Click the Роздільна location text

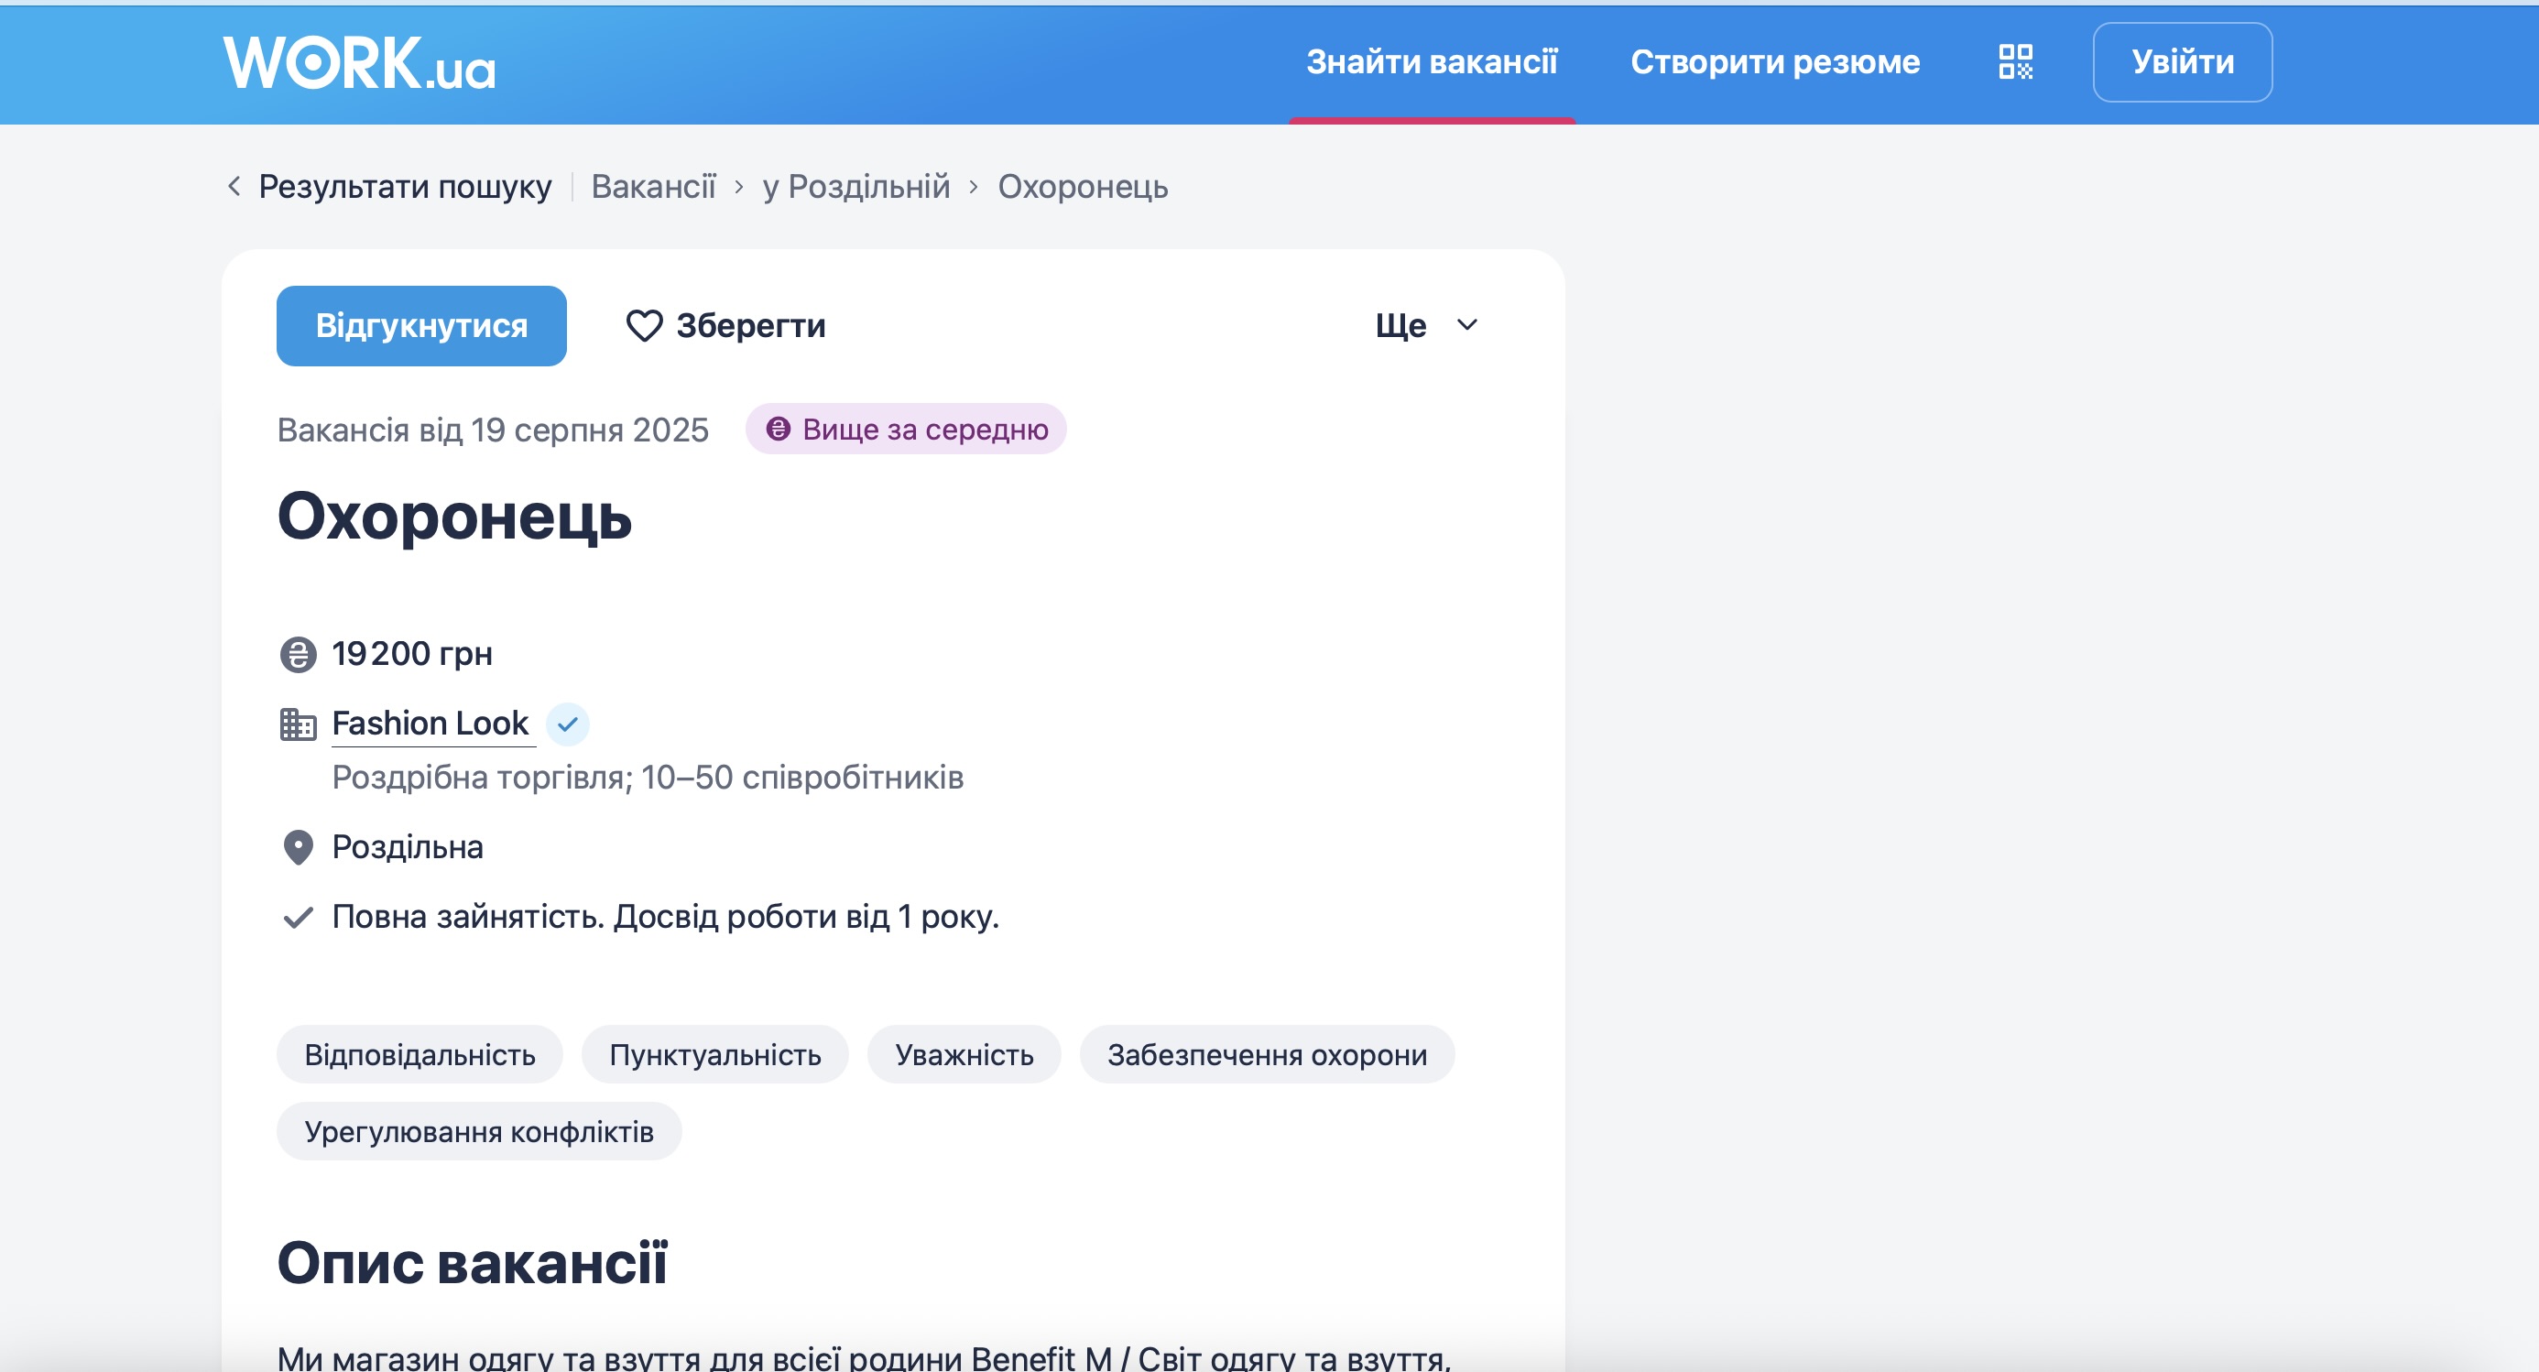pyautogui.click(x=407, y=846)
